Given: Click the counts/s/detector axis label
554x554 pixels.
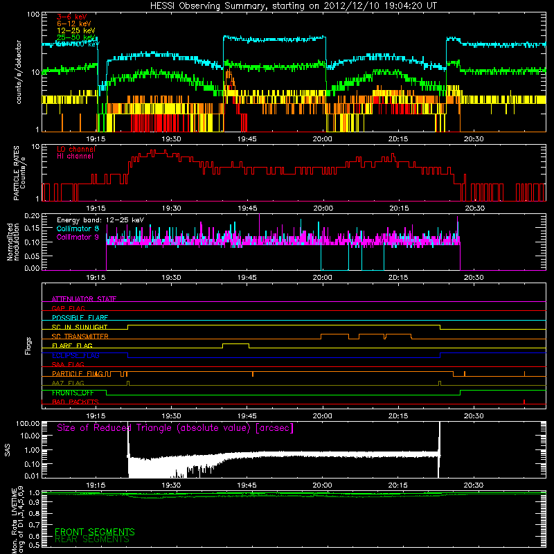Looking at the screenshot, I should tap(19, 72).
